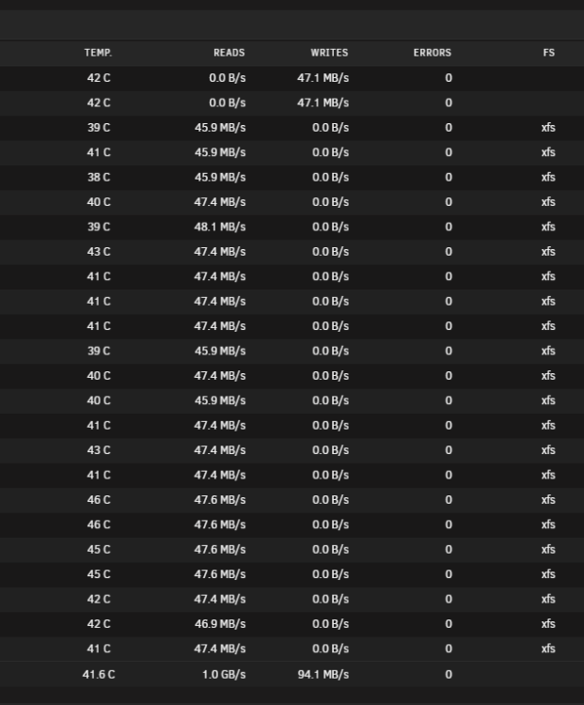Select 39 C in the 48.1 MB/s row

[99, 227]
